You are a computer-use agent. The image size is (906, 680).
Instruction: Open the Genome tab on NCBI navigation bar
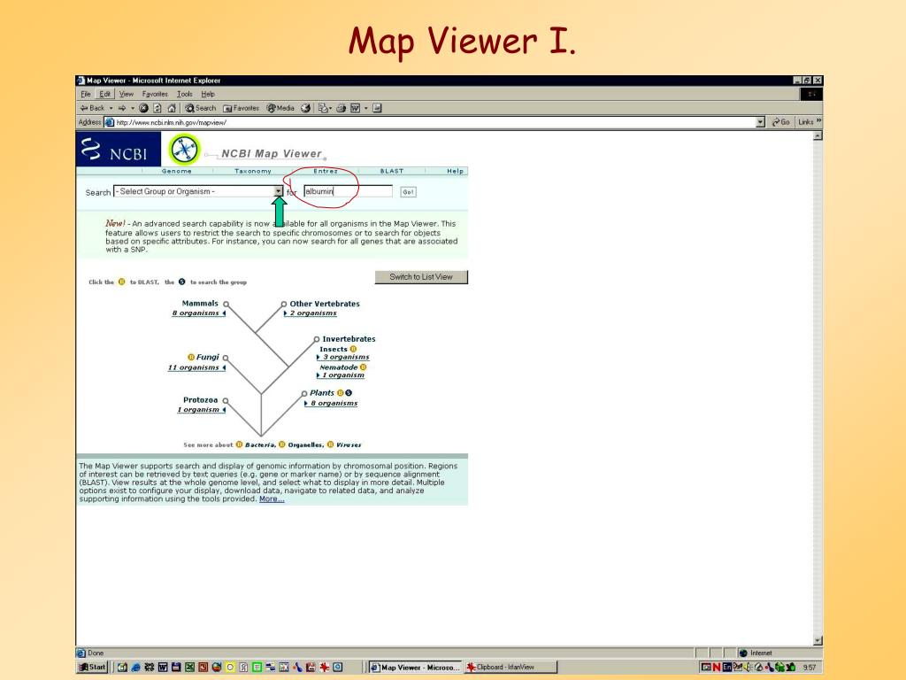tap(176, 171)
